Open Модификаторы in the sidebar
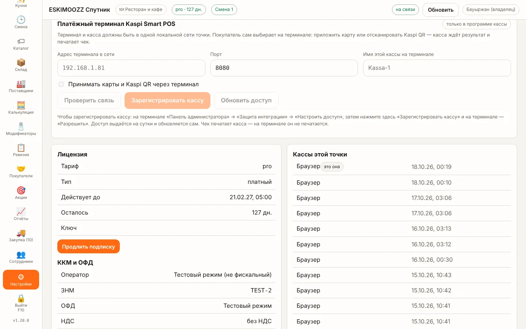The height and width of the screenshot is (329, 526). [21, 129]
